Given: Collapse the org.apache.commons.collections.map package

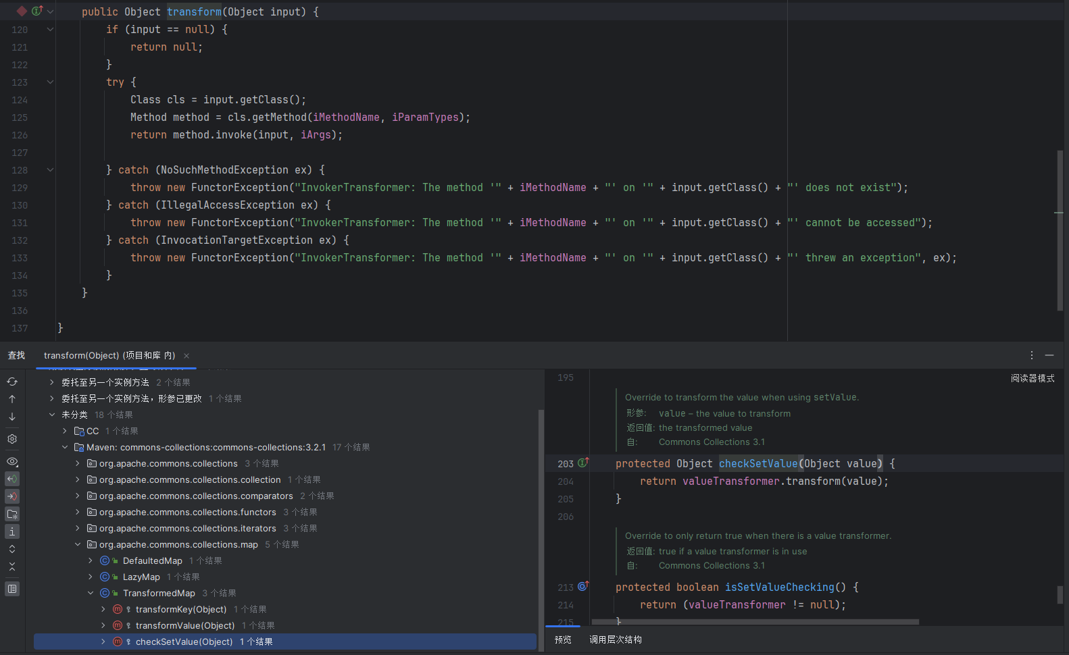Looking at the screenshot, I should coord(78,544).
